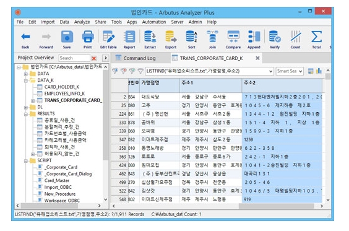Open the Sort command
The image size is (349, 231).
(x=191, y=40)
